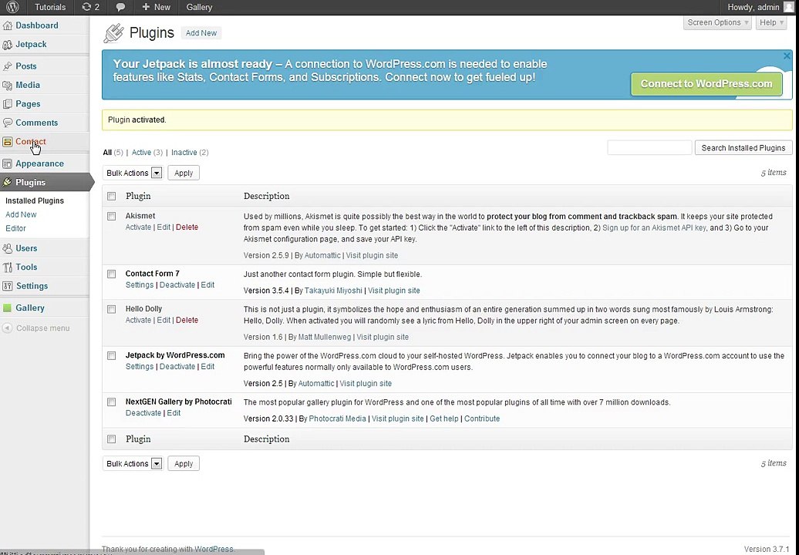Click Get help link for NextGEN Gallery
Image resolution: width=799 pixels, height=555 pixels.
coord(444,419)
